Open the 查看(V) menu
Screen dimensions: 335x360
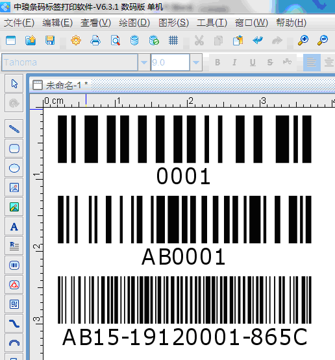(x=96, y=23)
